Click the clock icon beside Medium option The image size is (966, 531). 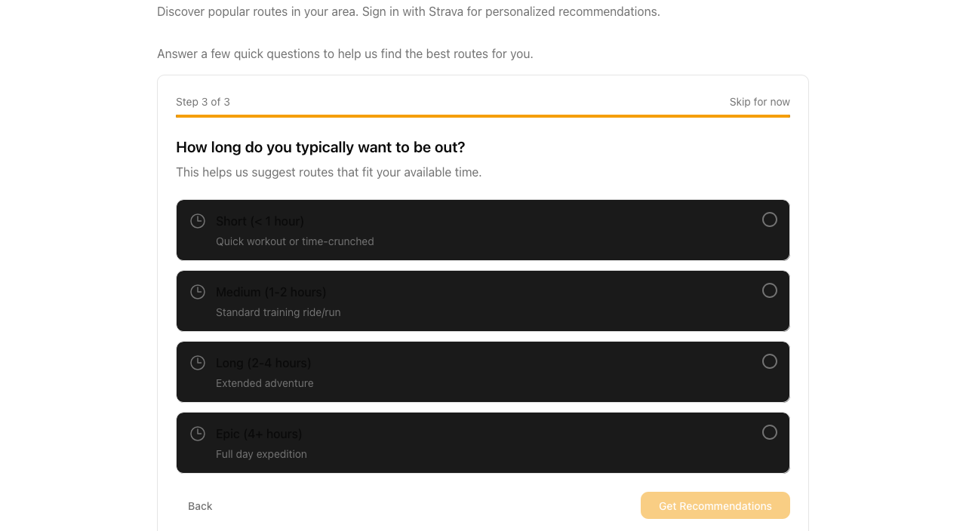(x=198, y=292)
